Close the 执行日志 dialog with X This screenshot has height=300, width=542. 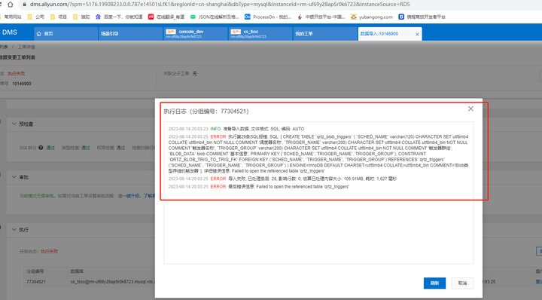pos(470,109)
